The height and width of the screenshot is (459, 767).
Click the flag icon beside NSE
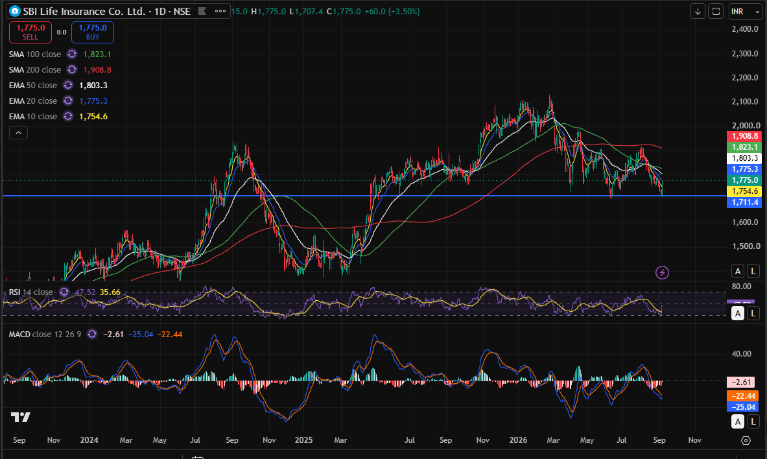pos(202,11)
